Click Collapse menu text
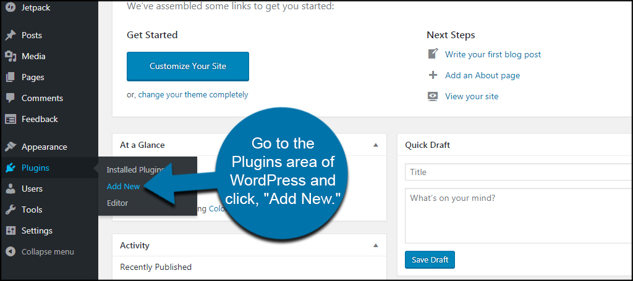The width and height of the screenshot is (633, 281). tap(48, 251)
